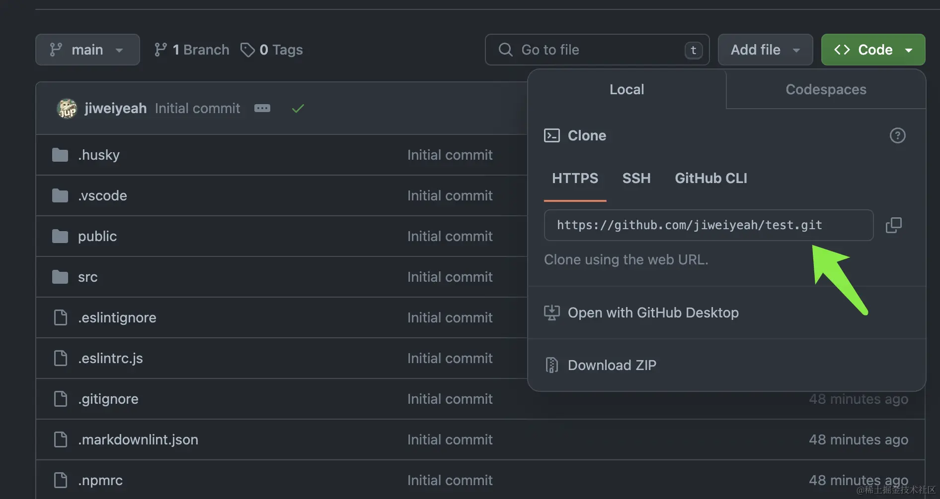The width and height of the screenshot is (940, 499).
Task: Open the jiweiyeah avatar image
Action: [x=67, y=108]
